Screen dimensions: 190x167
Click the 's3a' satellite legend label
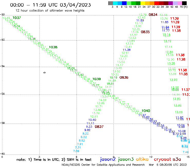coord(177,159)
